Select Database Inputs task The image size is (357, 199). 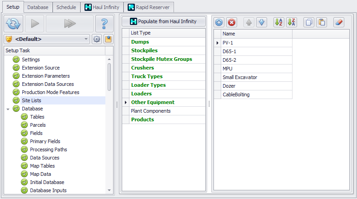point(48,190)
